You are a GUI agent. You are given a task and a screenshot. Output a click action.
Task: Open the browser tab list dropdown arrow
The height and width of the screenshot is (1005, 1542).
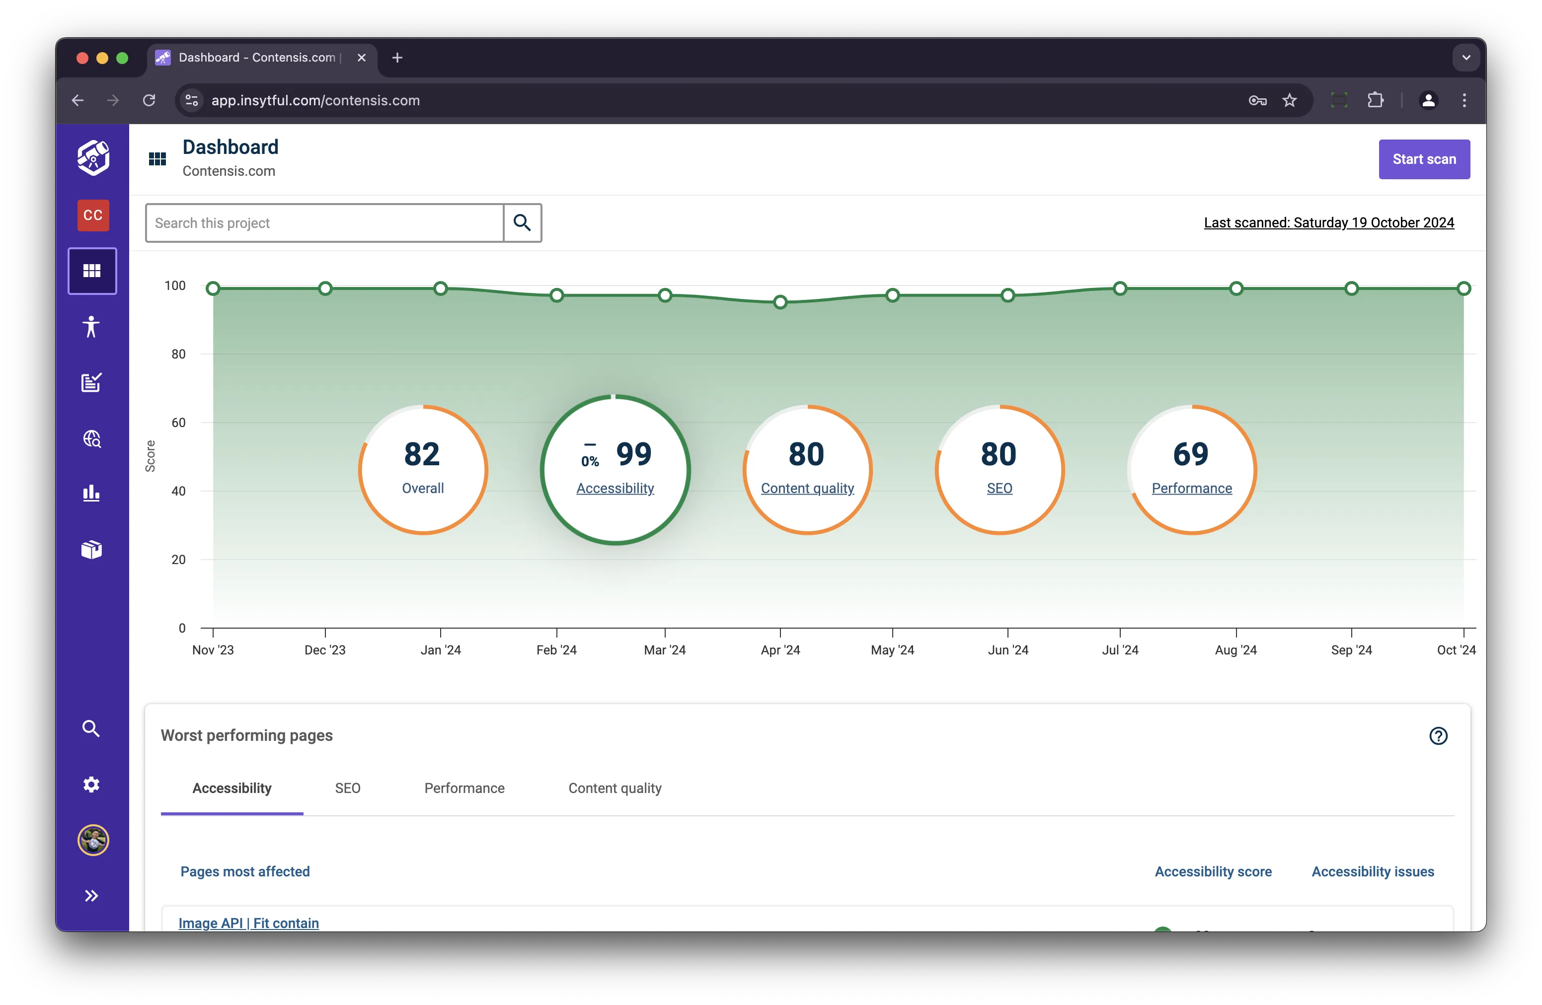(x=1465, y=58)
